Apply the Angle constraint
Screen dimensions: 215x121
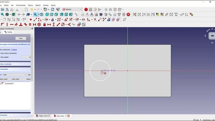pos(69,25)
